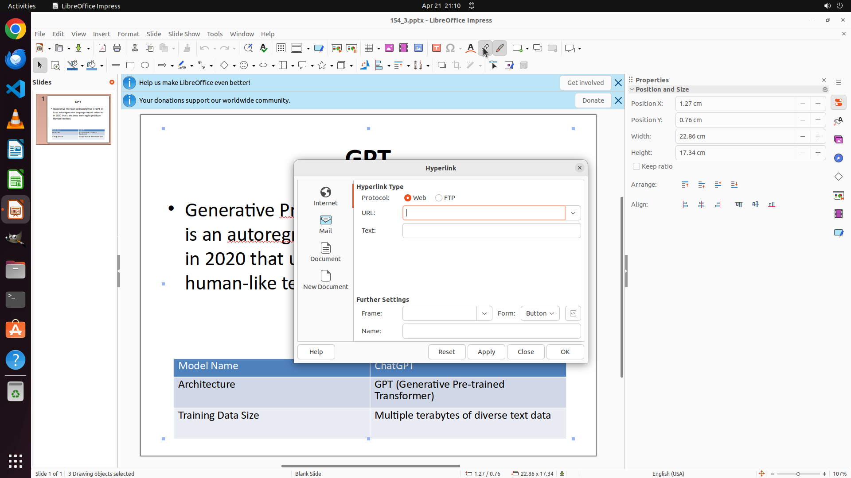Enable the Keep ratio checkbox
The width and height of the screenshot is (851, 478).
pos(636,166)
